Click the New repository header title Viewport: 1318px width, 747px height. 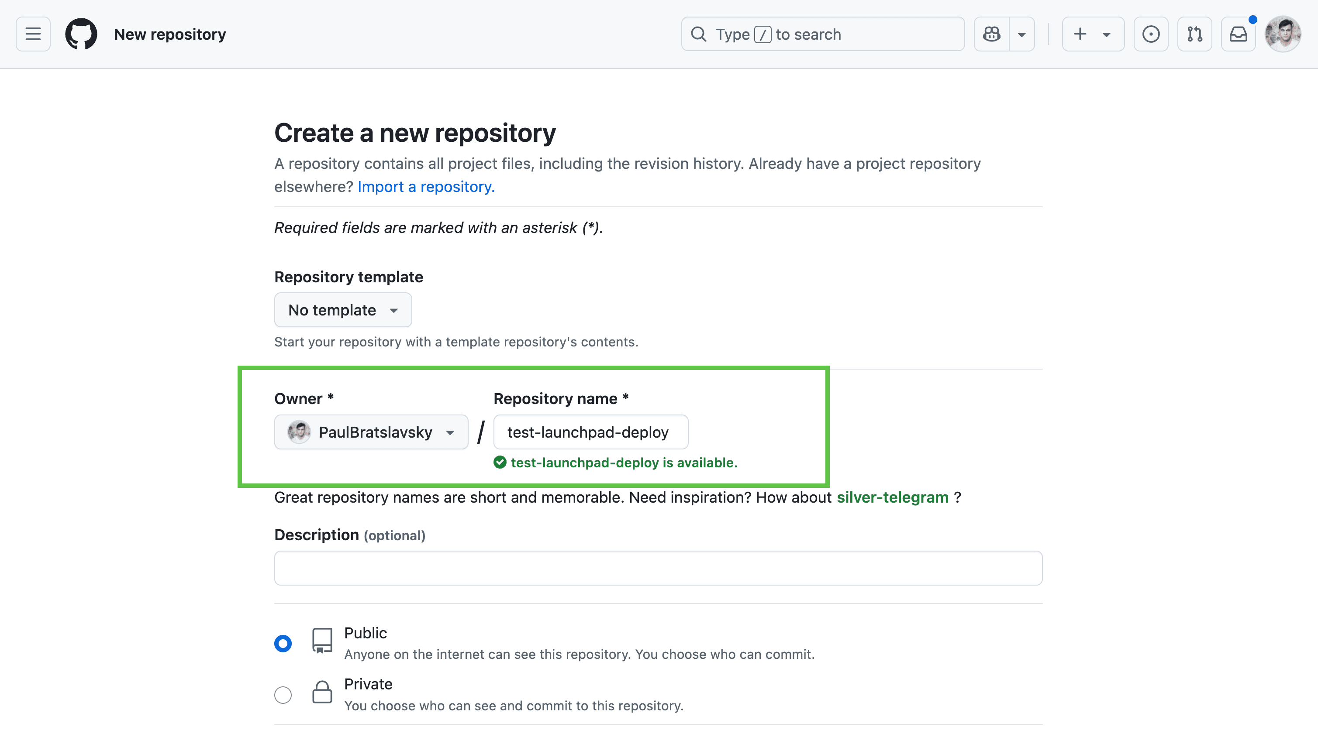(x=170, y=34)
